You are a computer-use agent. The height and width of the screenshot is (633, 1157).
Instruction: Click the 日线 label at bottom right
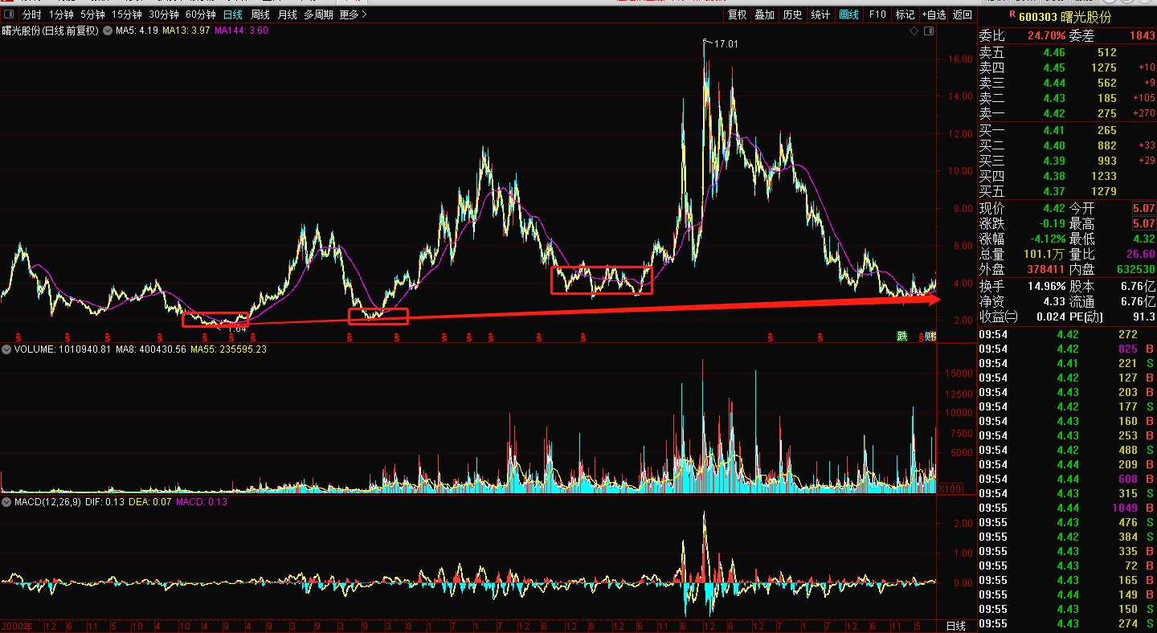[955, 626]
